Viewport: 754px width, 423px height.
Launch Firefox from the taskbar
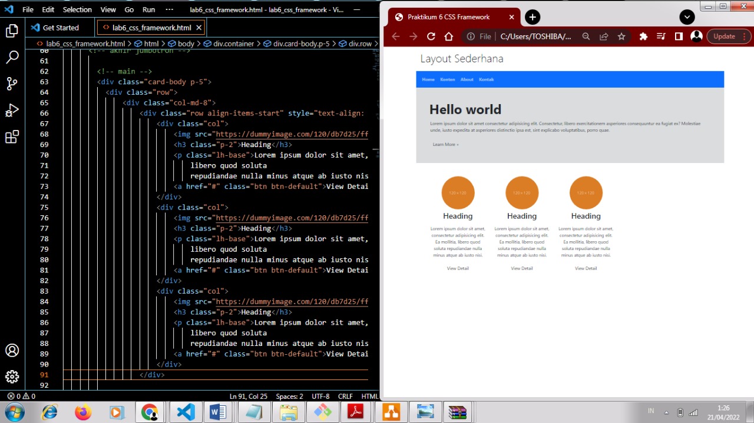83,412
